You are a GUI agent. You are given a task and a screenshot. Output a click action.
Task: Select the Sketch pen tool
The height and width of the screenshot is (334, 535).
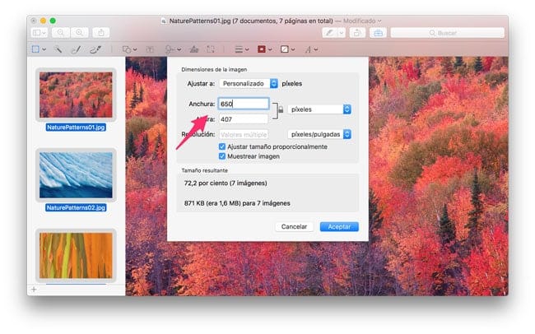click(x=76, y=49)
